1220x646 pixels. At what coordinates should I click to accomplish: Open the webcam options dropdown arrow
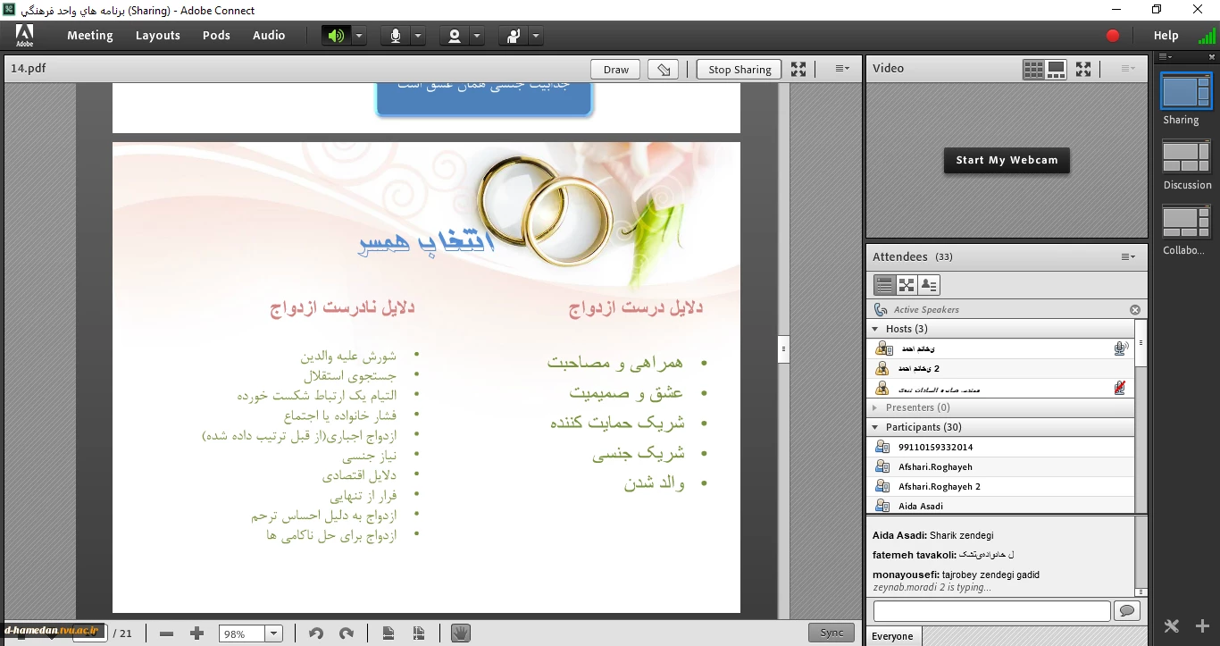[477, 36]
